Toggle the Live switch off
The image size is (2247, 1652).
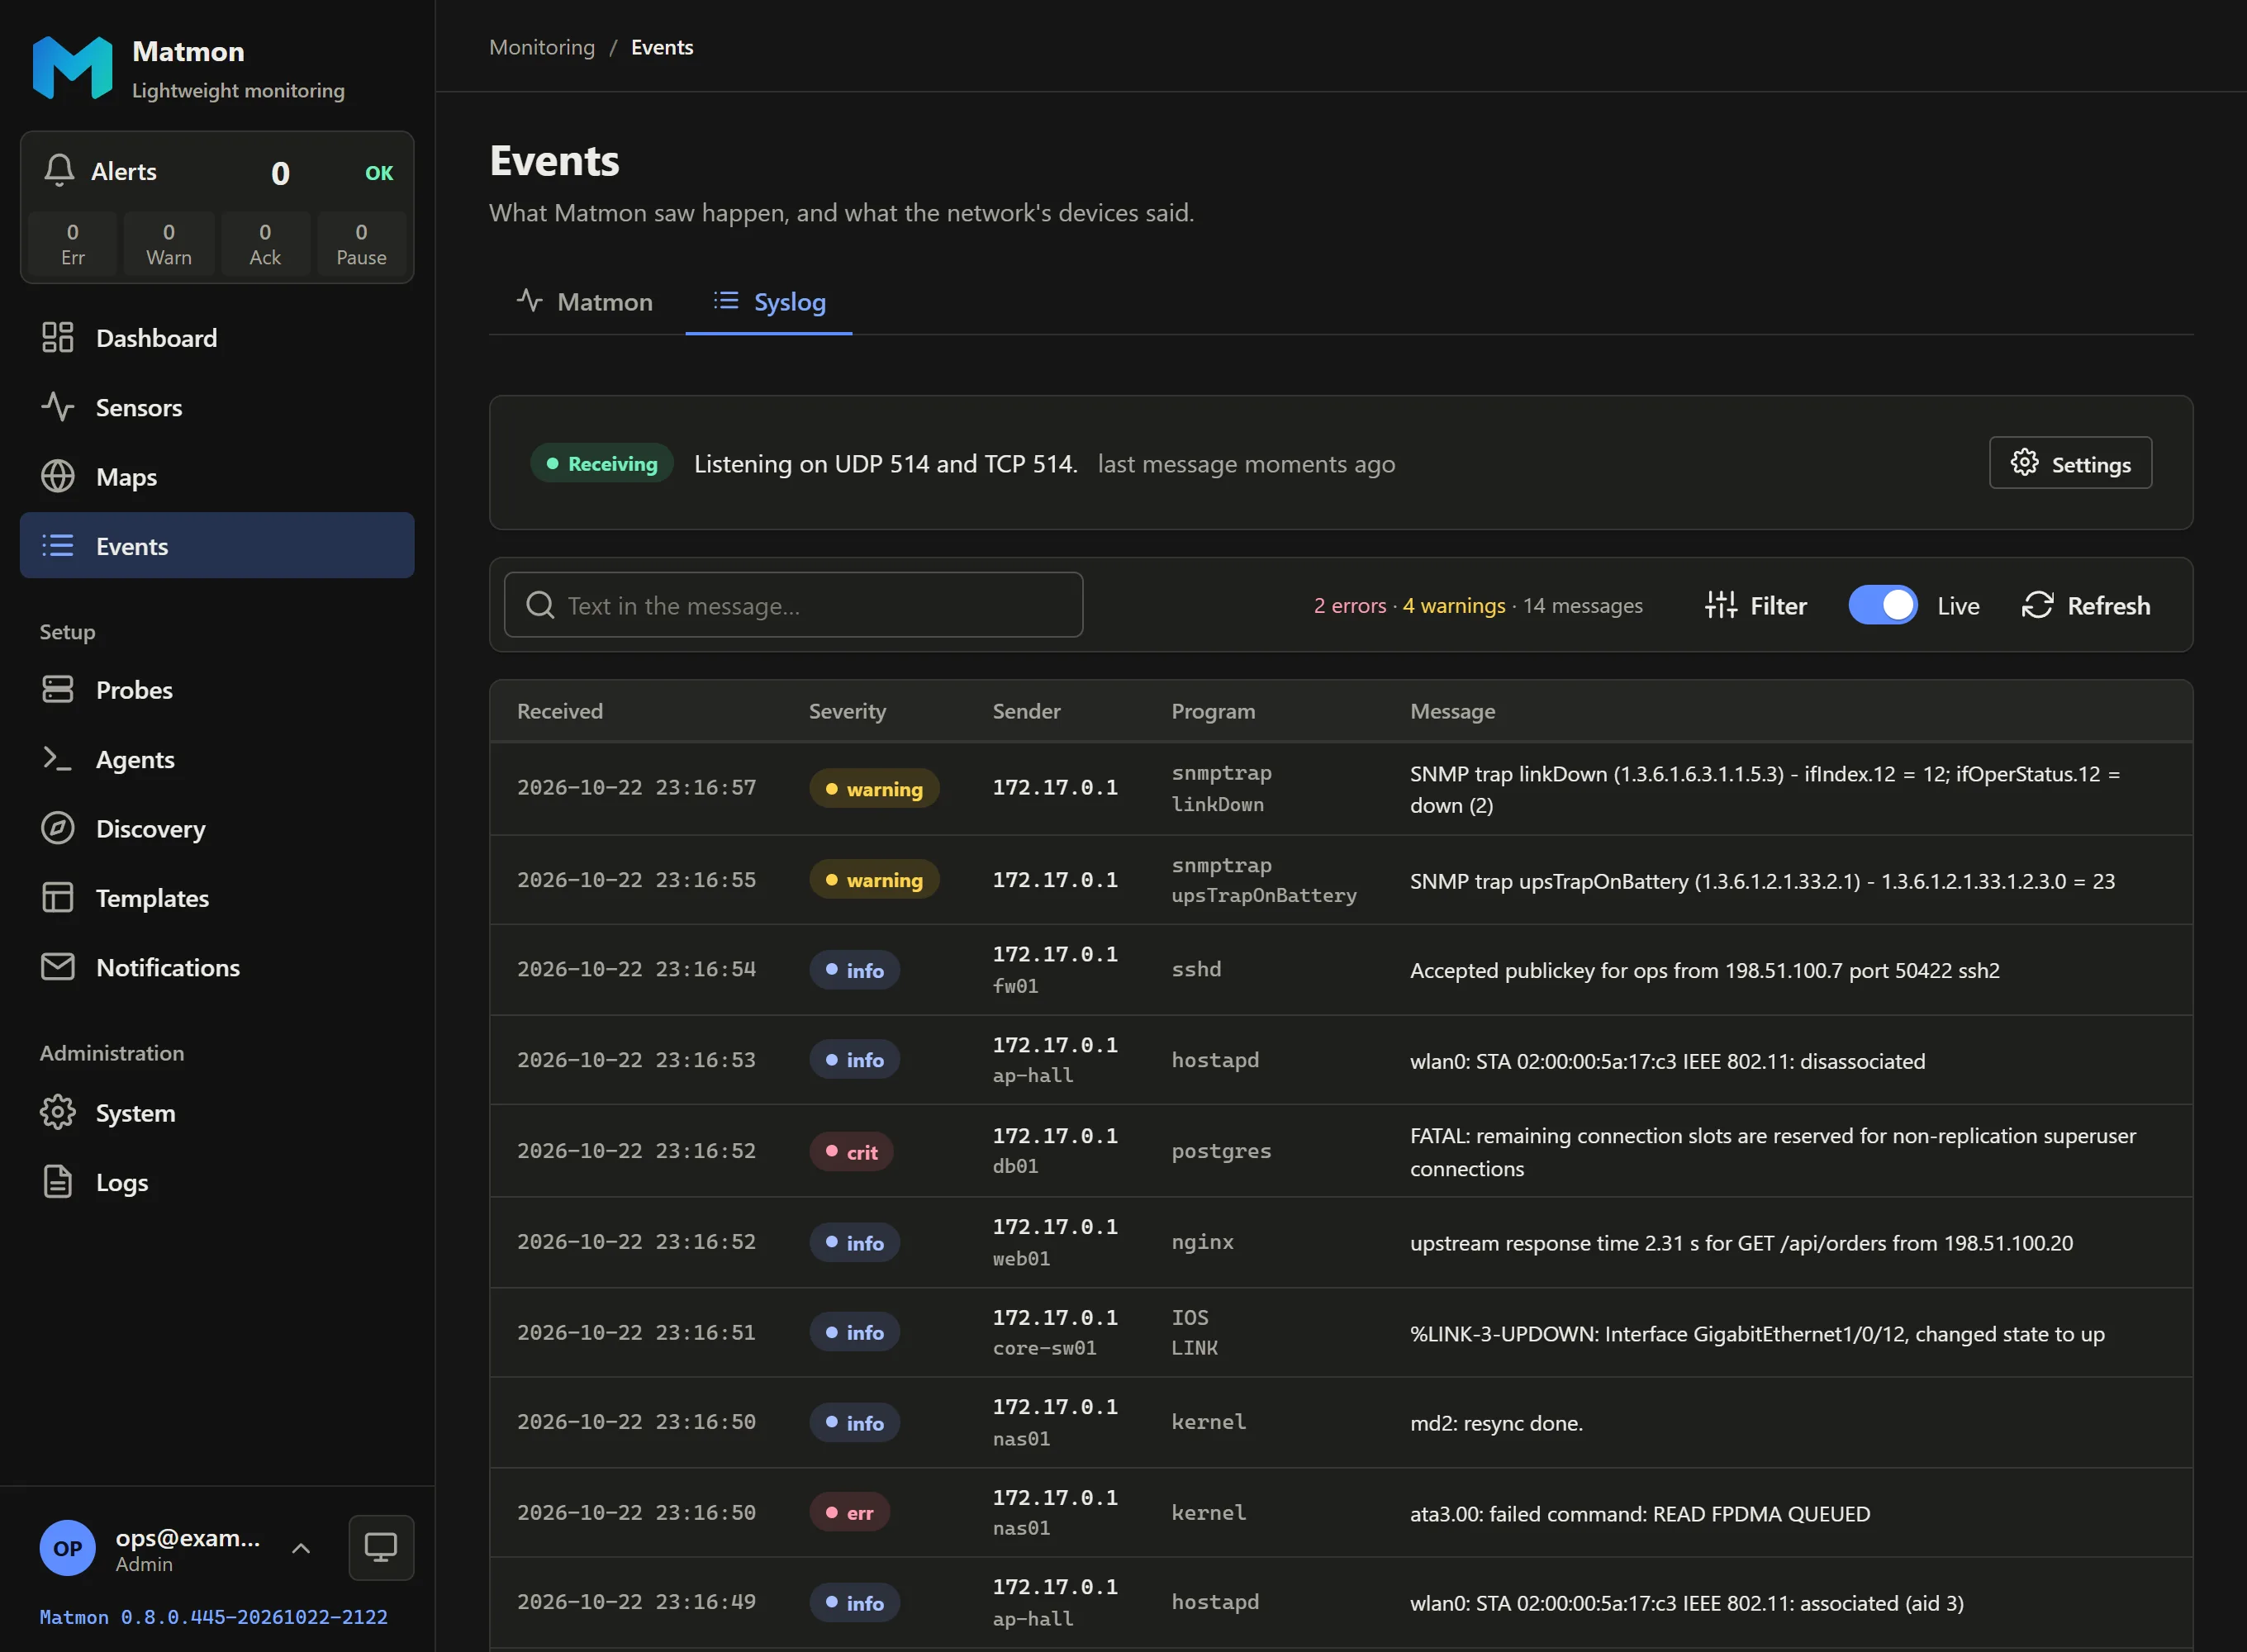(1883, 605)
